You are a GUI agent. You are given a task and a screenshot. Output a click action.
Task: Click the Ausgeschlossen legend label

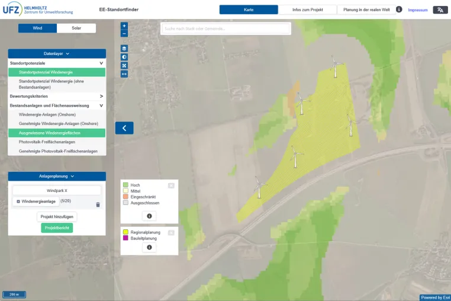tap(144, 203)
